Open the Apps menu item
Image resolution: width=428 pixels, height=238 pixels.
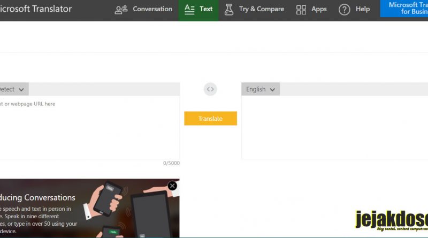(x=311, y=9)
